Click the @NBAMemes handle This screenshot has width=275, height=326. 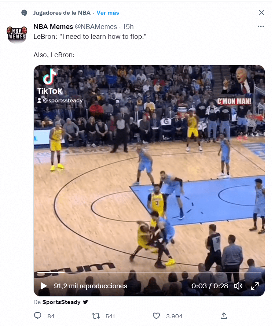pos(96,27)
